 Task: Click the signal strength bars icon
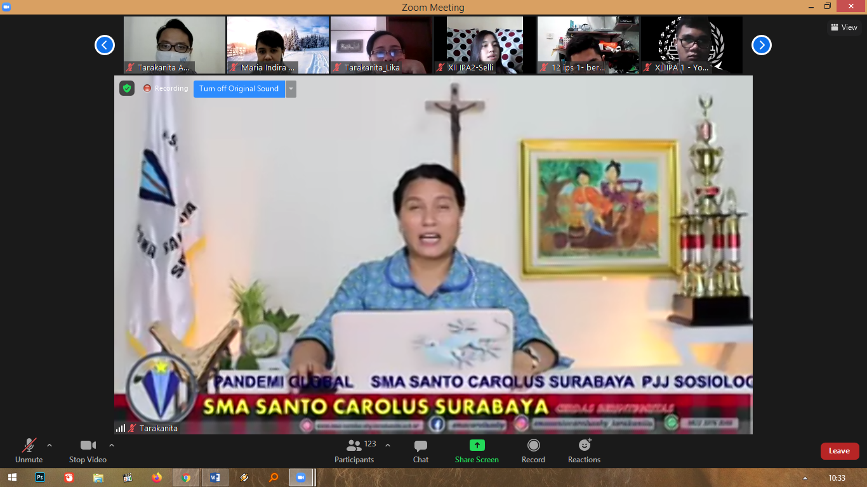[121, 429]
